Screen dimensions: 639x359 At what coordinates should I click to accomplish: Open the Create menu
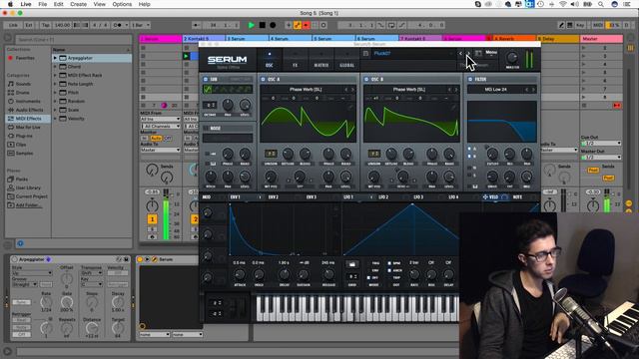(x=78, y=4)
